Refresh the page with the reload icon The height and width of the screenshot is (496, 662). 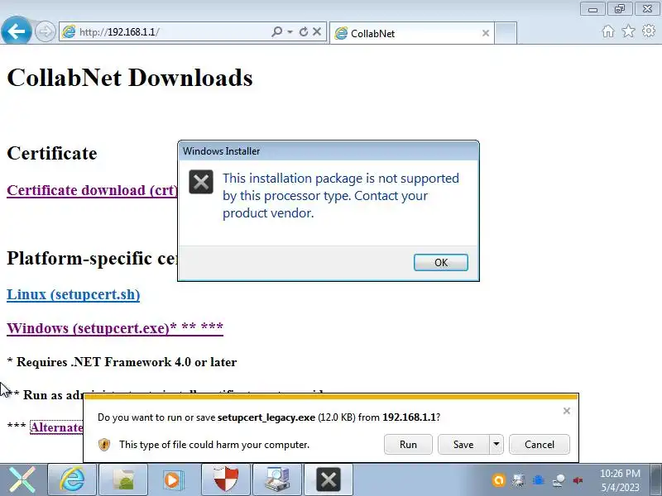coord(303,31)
